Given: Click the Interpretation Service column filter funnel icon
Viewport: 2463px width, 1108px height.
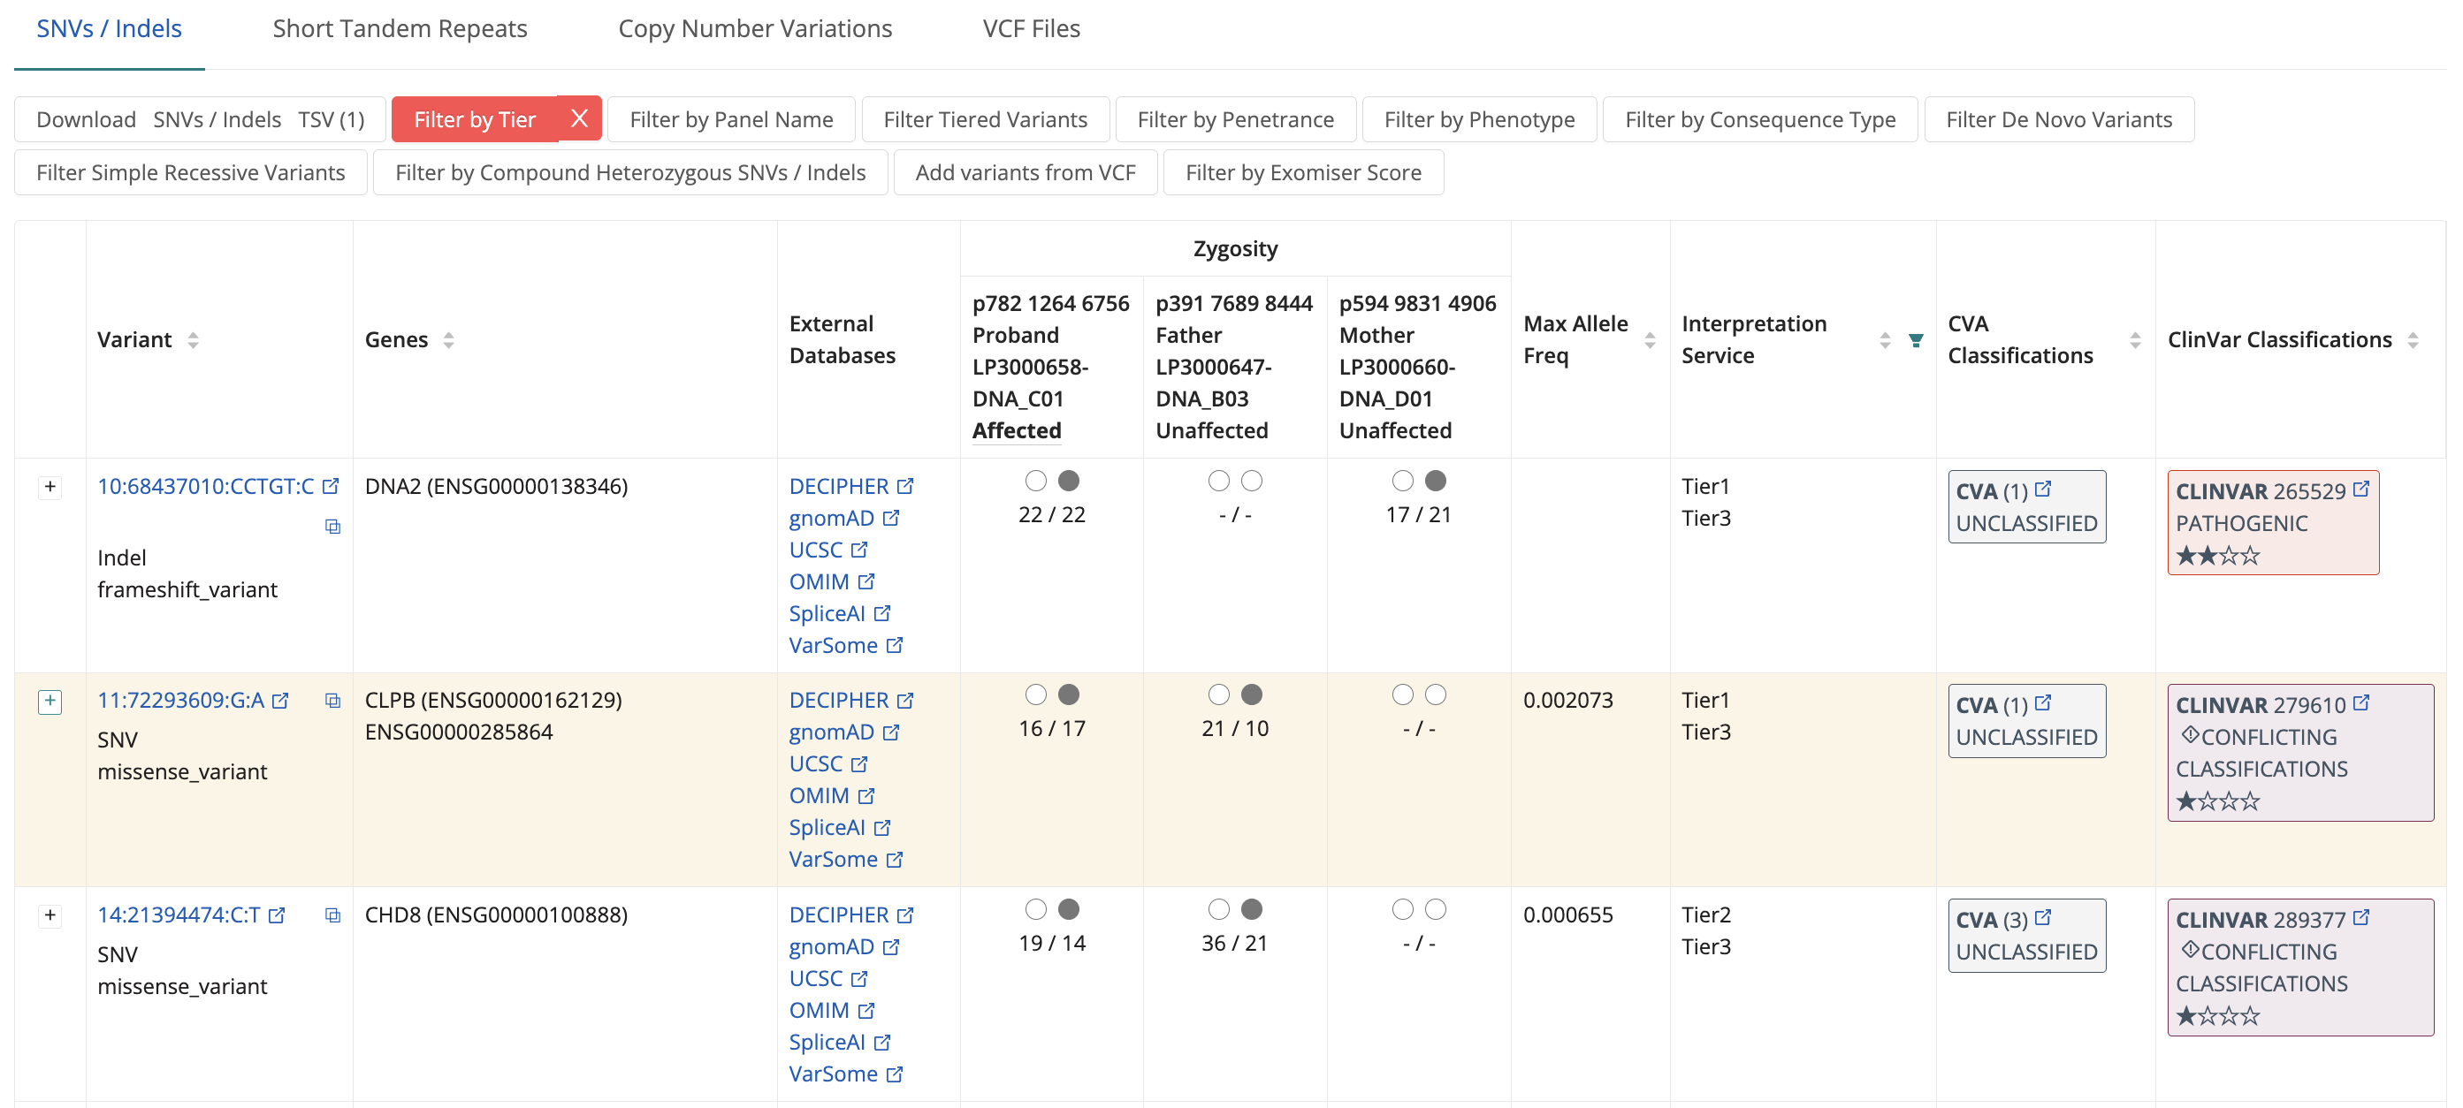Looking at the screenshot, I should [1915, 340].
